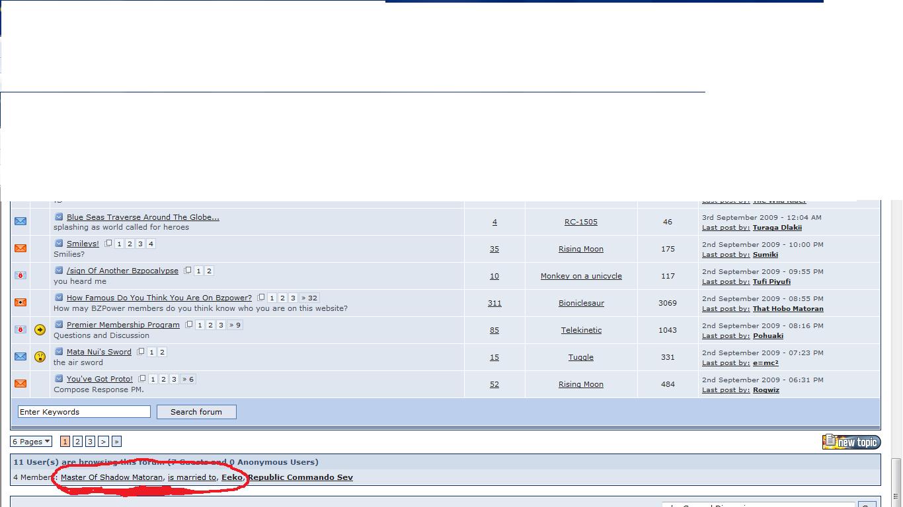Image resolution: width=903 pixels, height=507 pixels.
Task: Open the /sign Of Another Bzpocalypse topic
Action: click(x=122, y=271)
